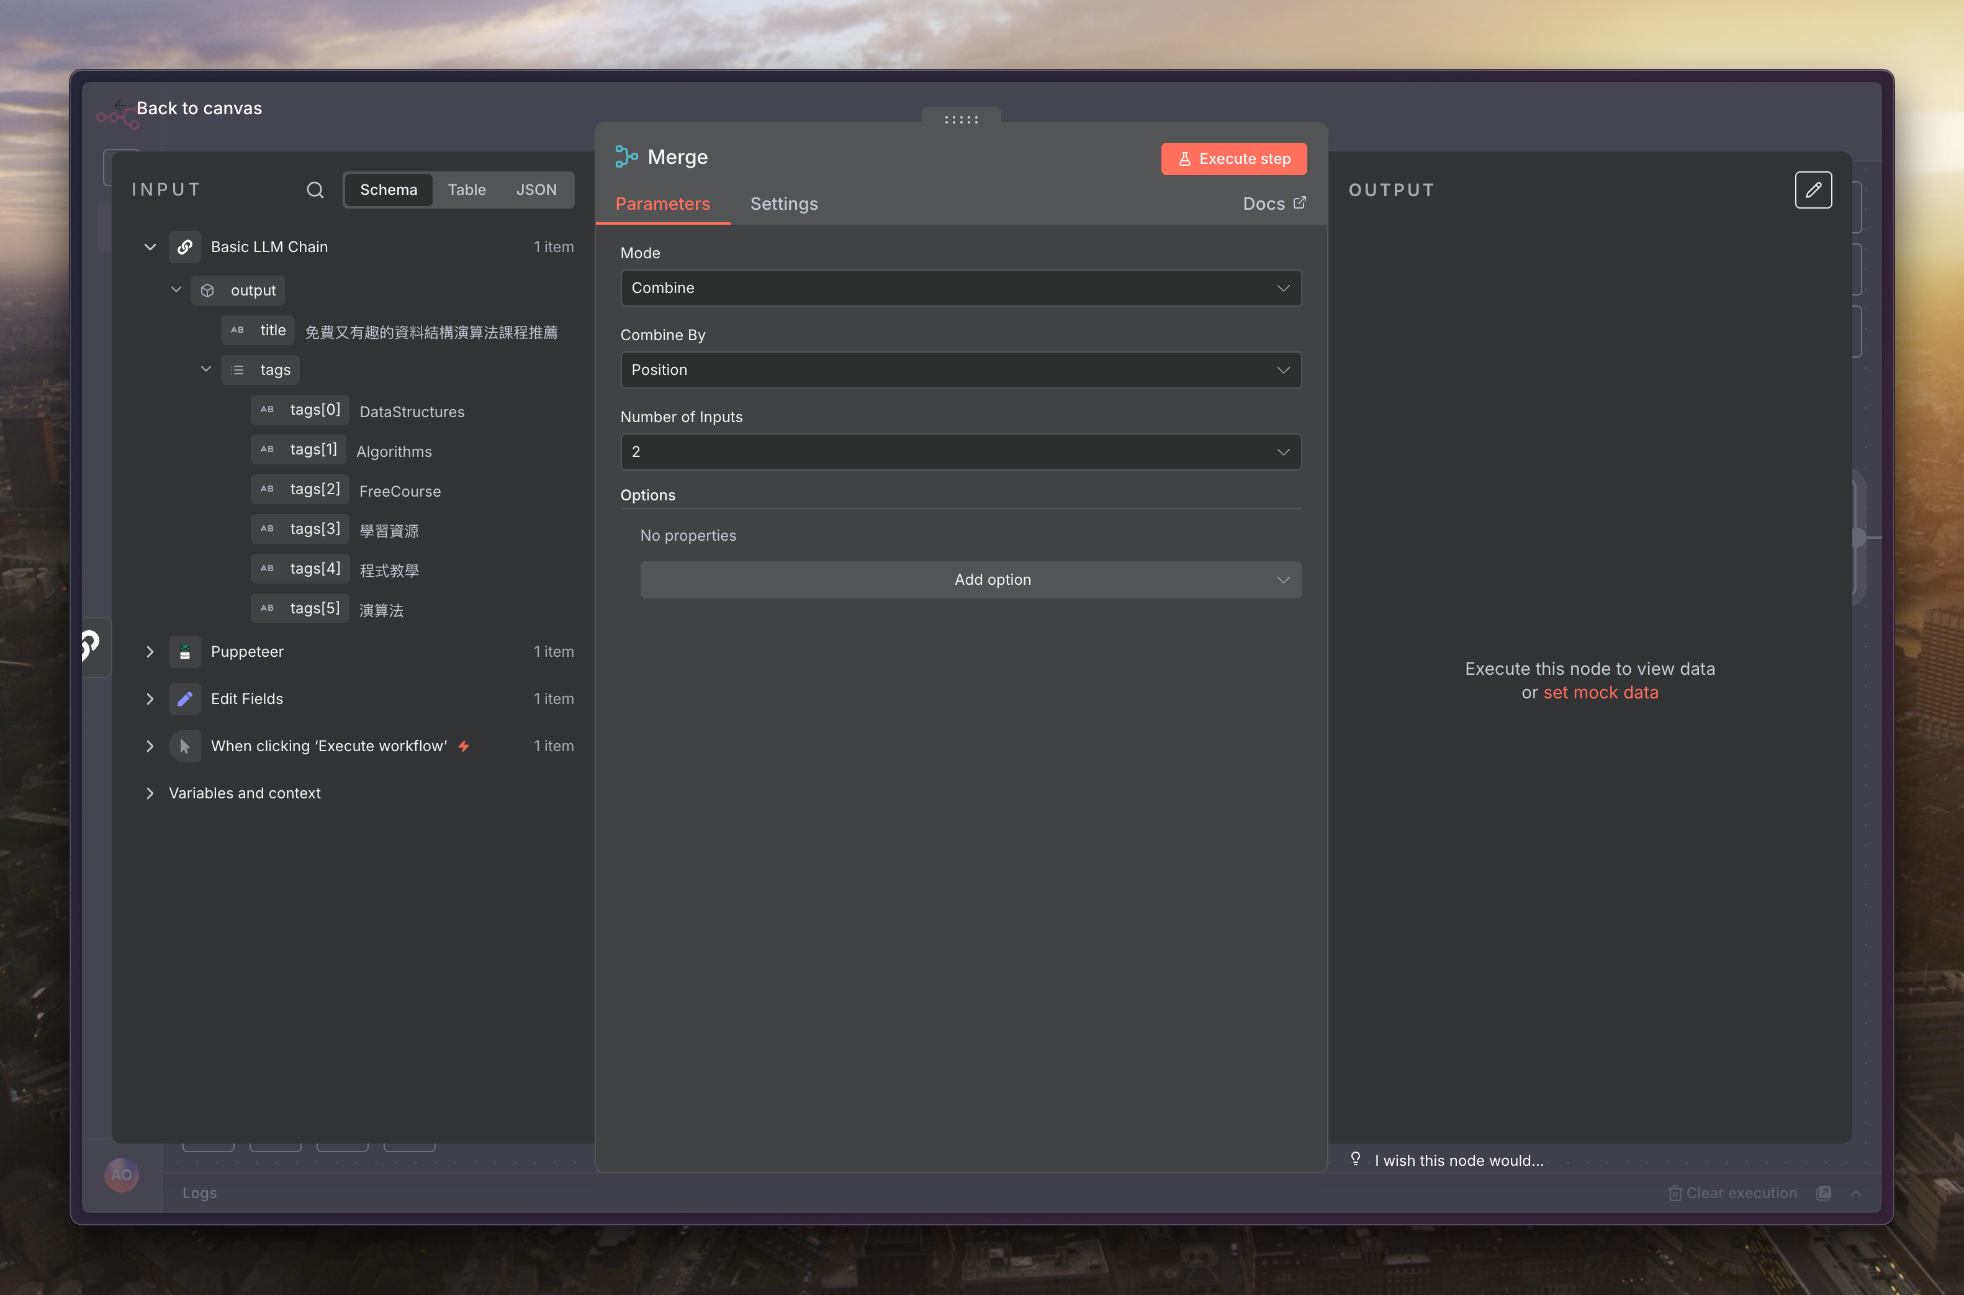This screenshot has width=1964, height=1295.
Task: Click the Puppeteer node icon
Action: click(185, 652)
